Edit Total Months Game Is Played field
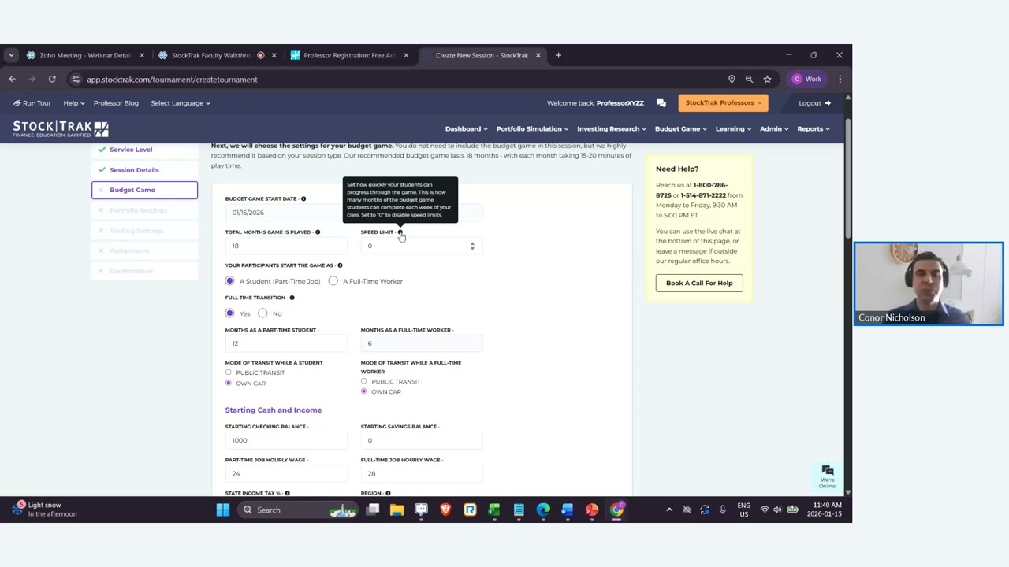The image size is (1009, 567). [x=285, y=246]
